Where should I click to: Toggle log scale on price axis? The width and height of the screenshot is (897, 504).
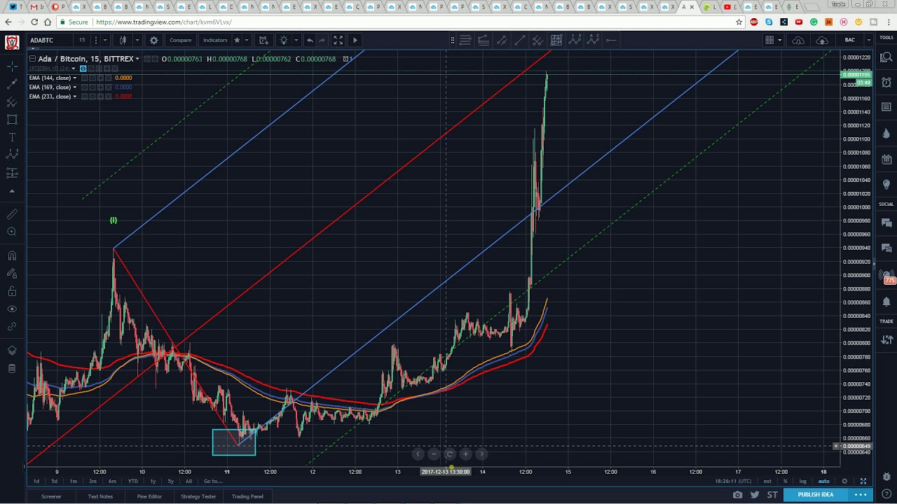point(803,481)
